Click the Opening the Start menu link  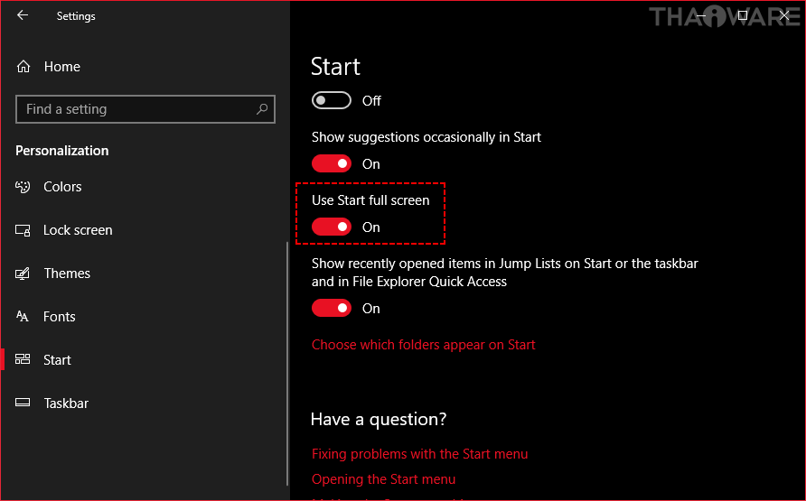tap(383, 479)
